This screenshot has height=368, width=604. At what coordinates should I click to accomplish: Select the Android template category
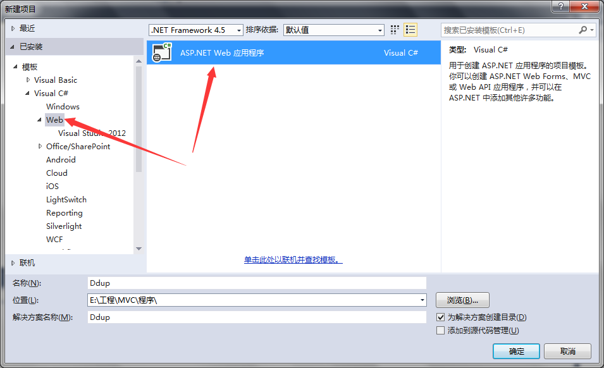point(61,160)
